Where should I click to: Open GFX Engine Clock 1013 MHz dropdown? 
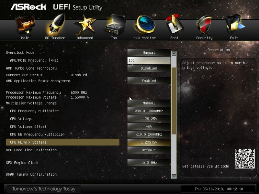pos(149,163)
